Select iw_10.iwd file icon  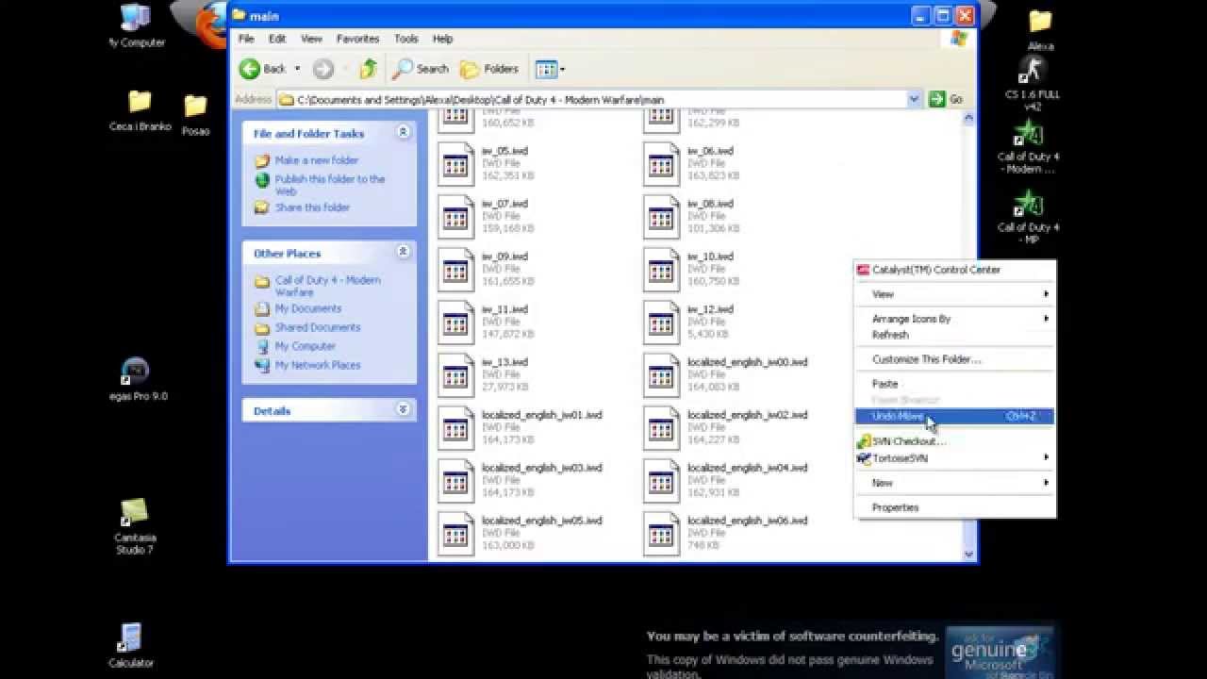pos(661,270)
